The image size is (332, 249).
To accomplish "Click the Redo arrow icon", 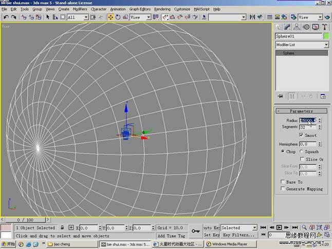I will (x=13, y=17).
